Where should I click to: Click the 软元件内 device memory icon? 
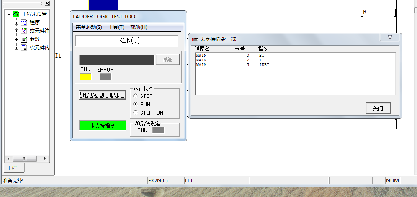(24, 48)
